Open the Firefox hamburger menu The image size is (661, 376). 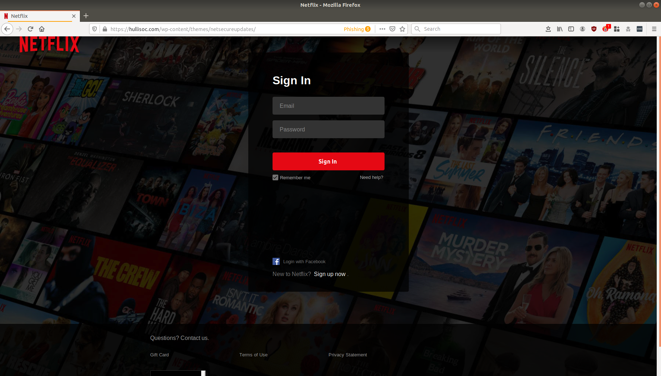(x=654, y=29)
